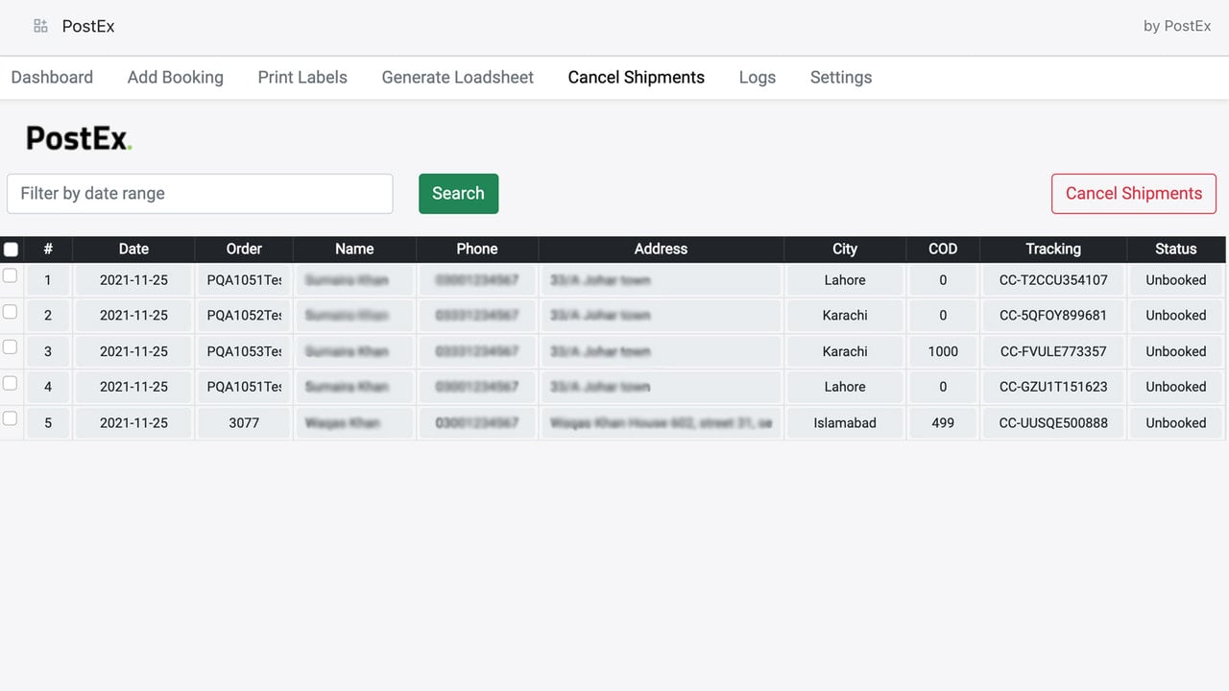Enable the checkbox for row 2
Image resolution: width=1229 pixels, height=691 pixels.
click(11, 311)
